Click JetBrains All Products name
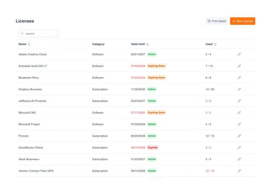Screen dimensions: 271x192 (32, 101)
